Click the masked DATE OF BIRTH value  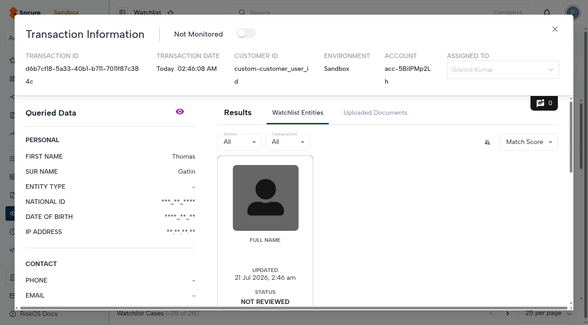point(180,217)
